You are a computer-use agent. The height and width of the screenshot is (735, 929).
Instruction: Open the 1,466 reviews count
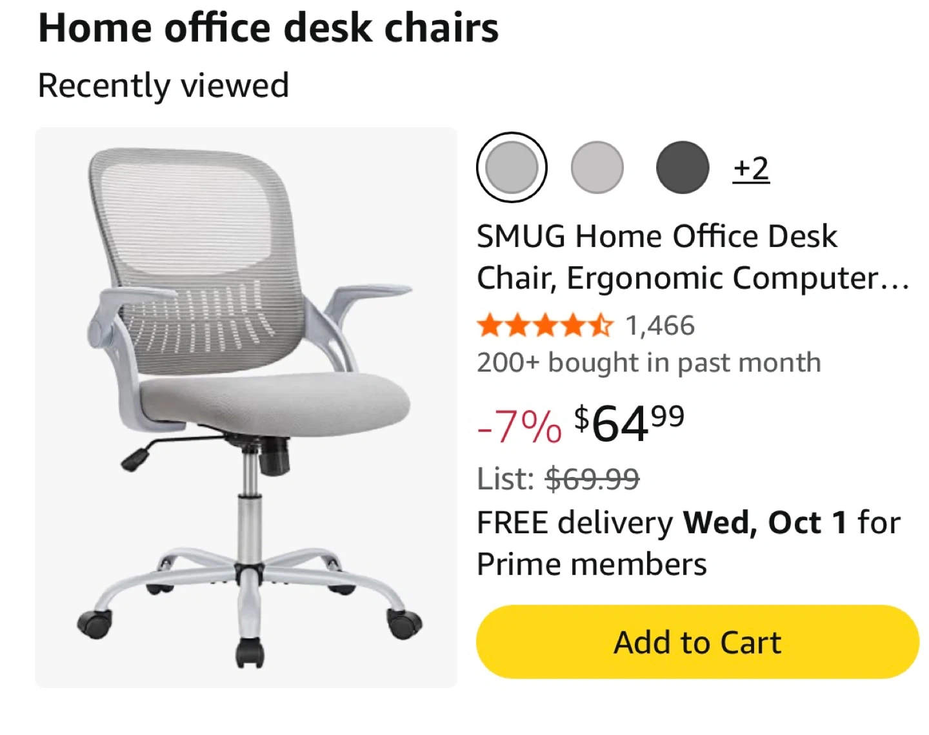(660, 326)
